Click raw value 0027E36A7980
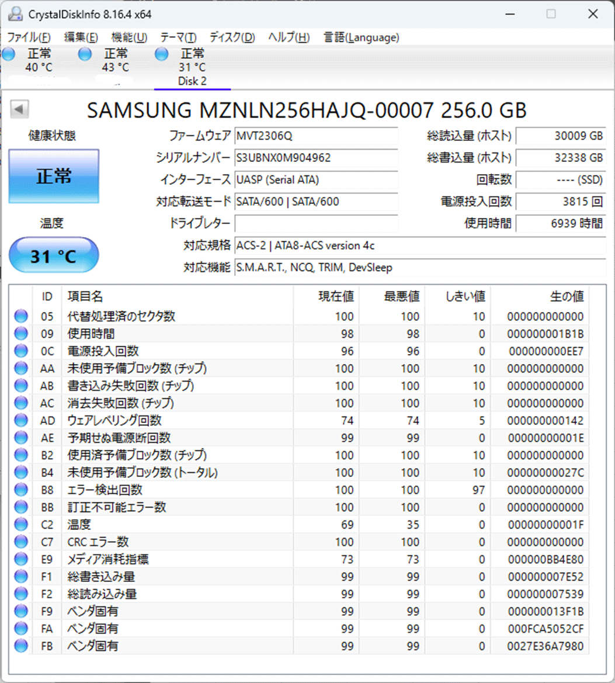 click(x=545, y=646)
